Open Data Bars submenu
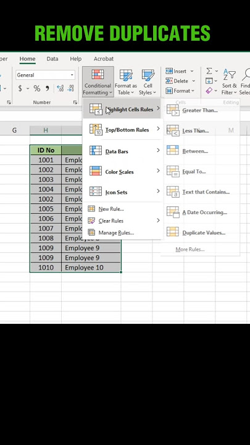This screenshot has width=250, height=445. coord(122,151)
